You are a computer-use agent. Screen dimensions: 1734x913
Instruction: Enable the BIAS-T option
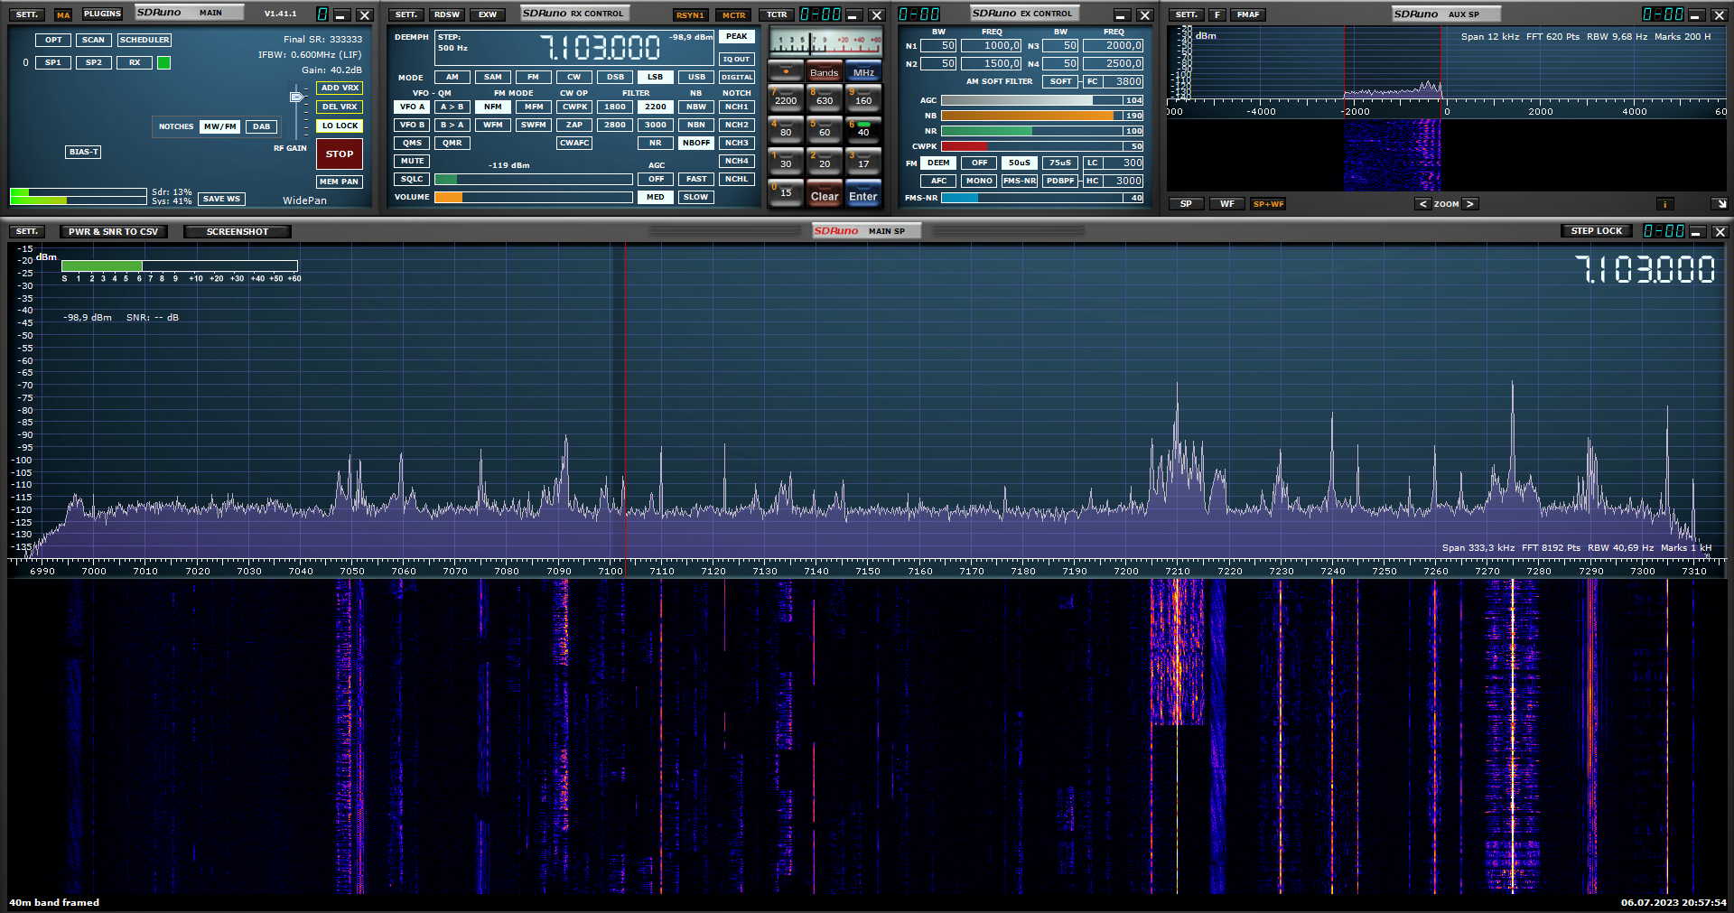tap(83, 152)
